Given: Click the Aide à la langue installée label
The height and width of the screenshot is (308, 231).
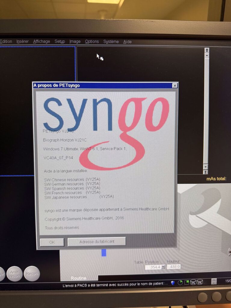Looking at the screenshot, I should pos(66,171).
